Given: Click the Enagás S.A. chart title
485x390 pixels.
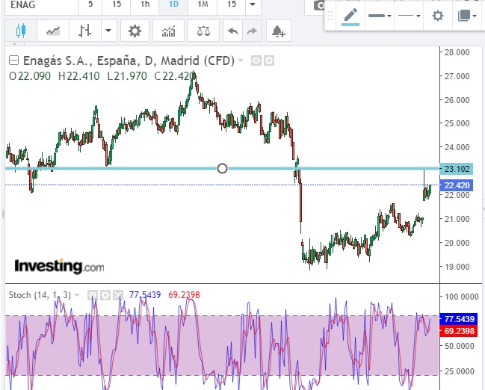Looking at the screenshot, I should (x=129, y=61).
